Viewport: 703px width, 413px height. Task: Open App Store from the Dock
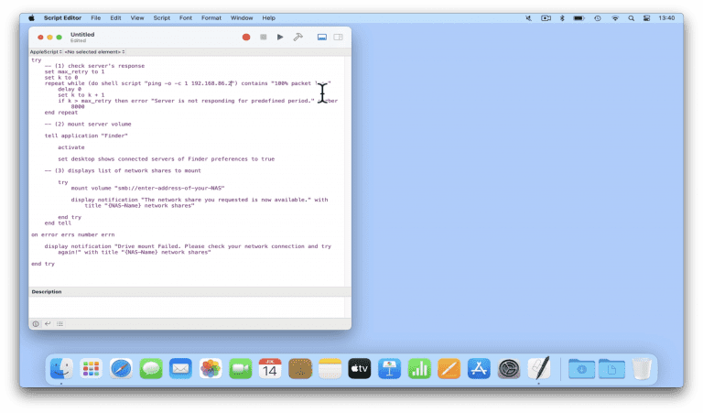479,369
